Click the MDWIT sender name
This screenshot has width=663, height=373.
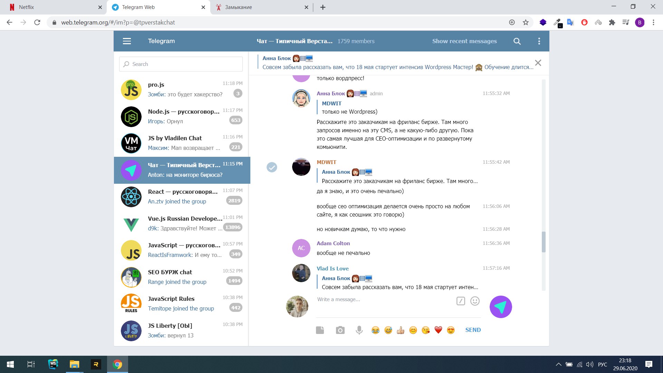coord(326,162)
